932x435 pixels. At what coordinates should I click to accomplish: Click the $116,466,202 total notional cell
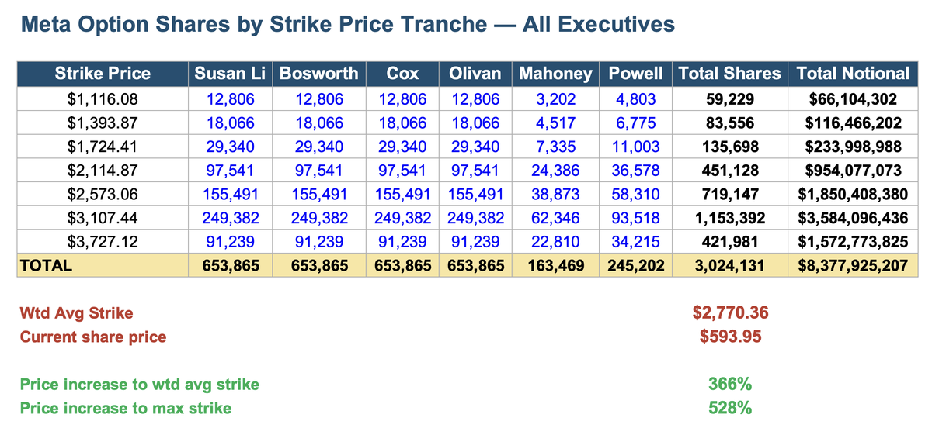pyautogui.click(x=852, y=123)
